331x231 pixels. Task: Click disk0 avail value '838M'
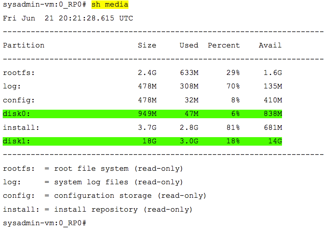click(x=273, y=114)
